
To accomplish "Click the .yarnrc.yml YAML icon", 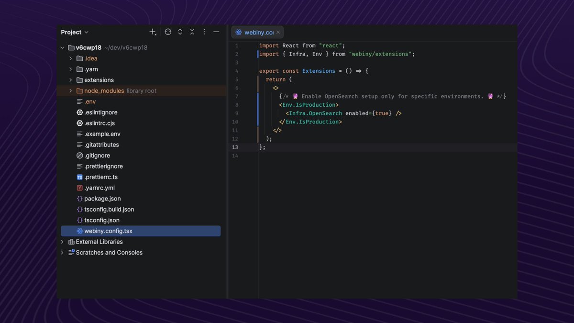I will point(80,188).
